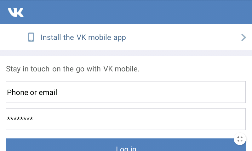Viewport: 252px width, 151px height.
Task: Open the Install the VK mobile app link
Action: [83, 37]
